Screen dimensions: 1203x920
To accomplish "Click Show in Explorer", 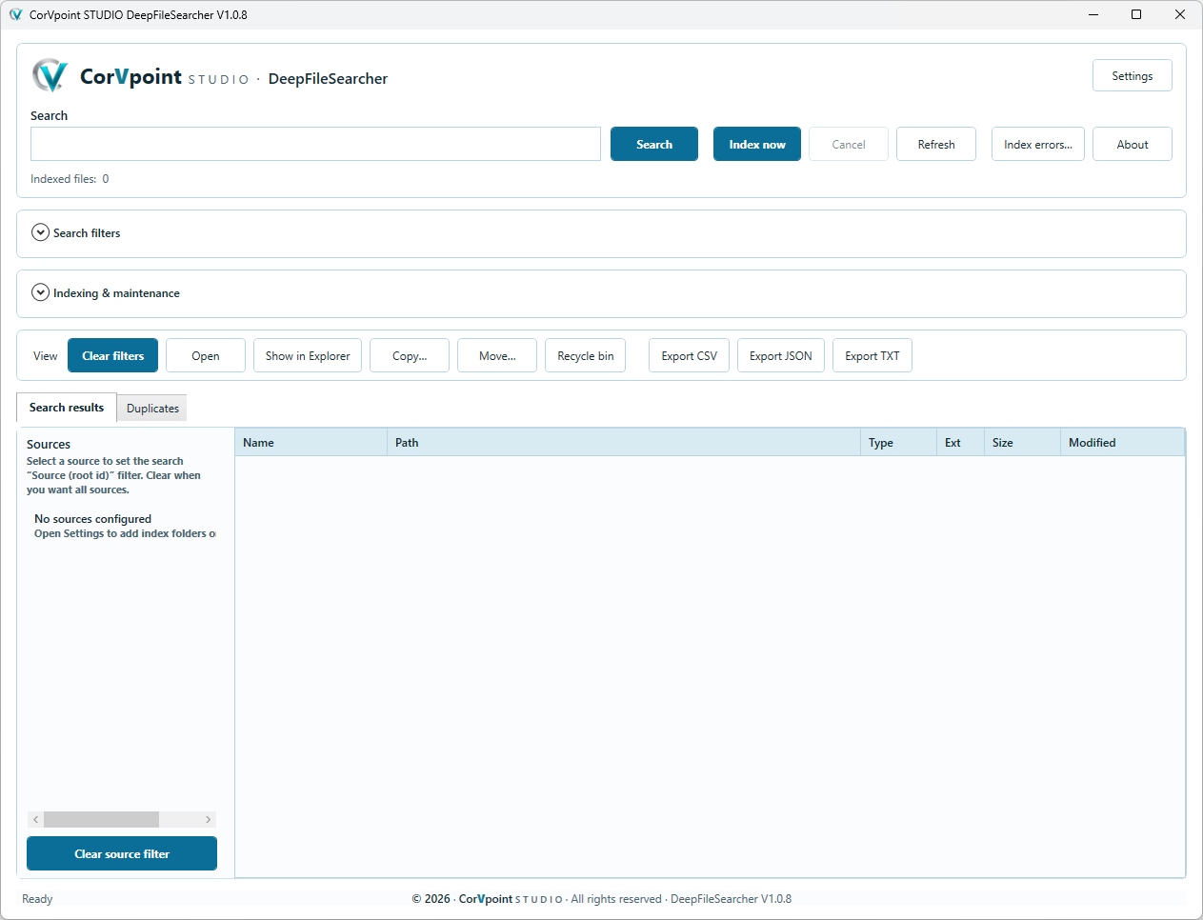I will point(308,355).
